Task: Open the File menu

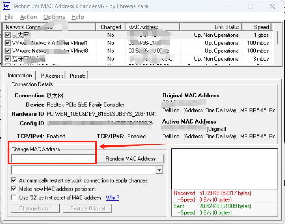Action: 9,17
